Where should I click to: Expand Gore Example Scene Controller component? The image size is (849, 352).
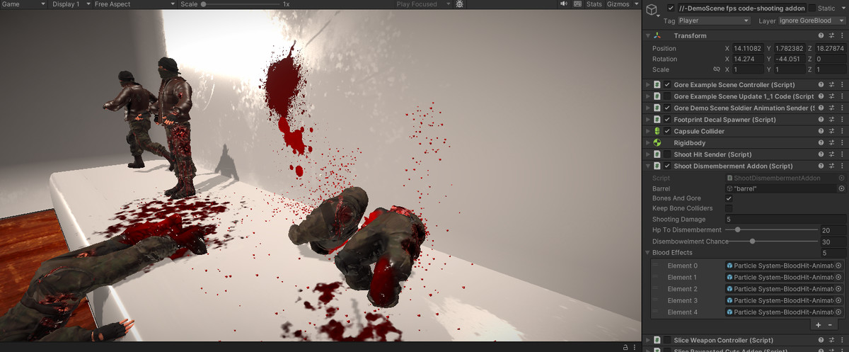pyautogui.click(x=647, y=85)
